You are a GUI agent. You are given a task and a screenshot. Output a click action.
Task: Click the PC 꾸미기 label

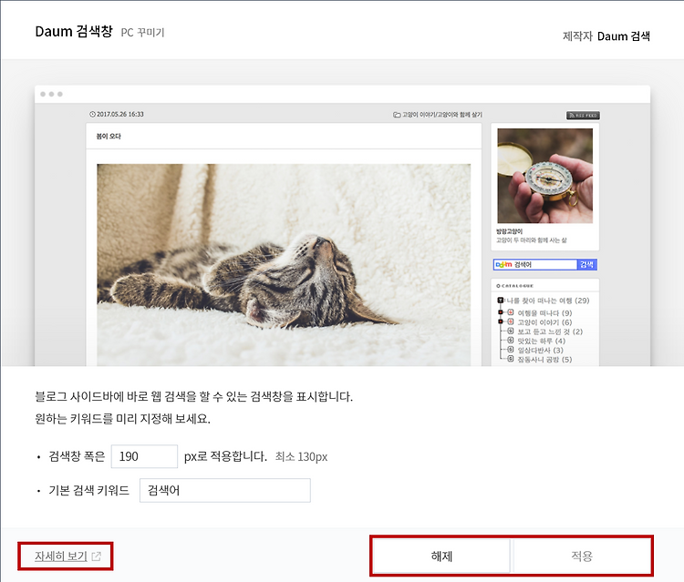pos(142,33)
